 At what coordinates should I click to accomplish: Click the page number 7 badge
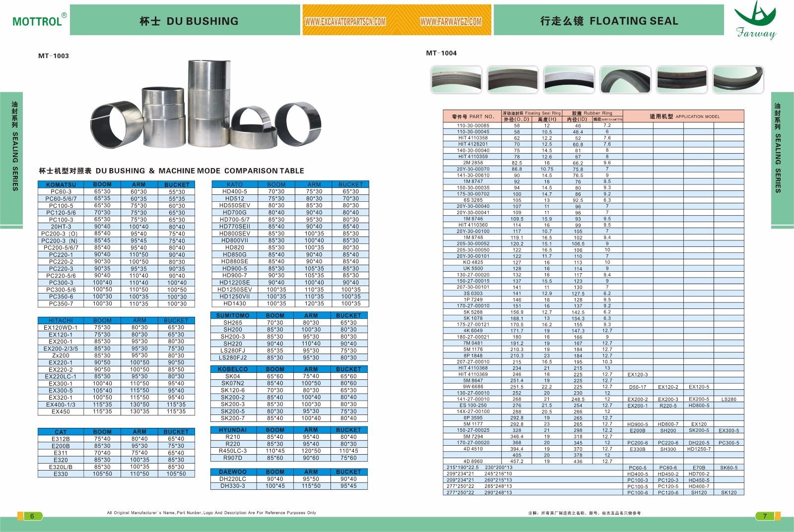point(765,516)
